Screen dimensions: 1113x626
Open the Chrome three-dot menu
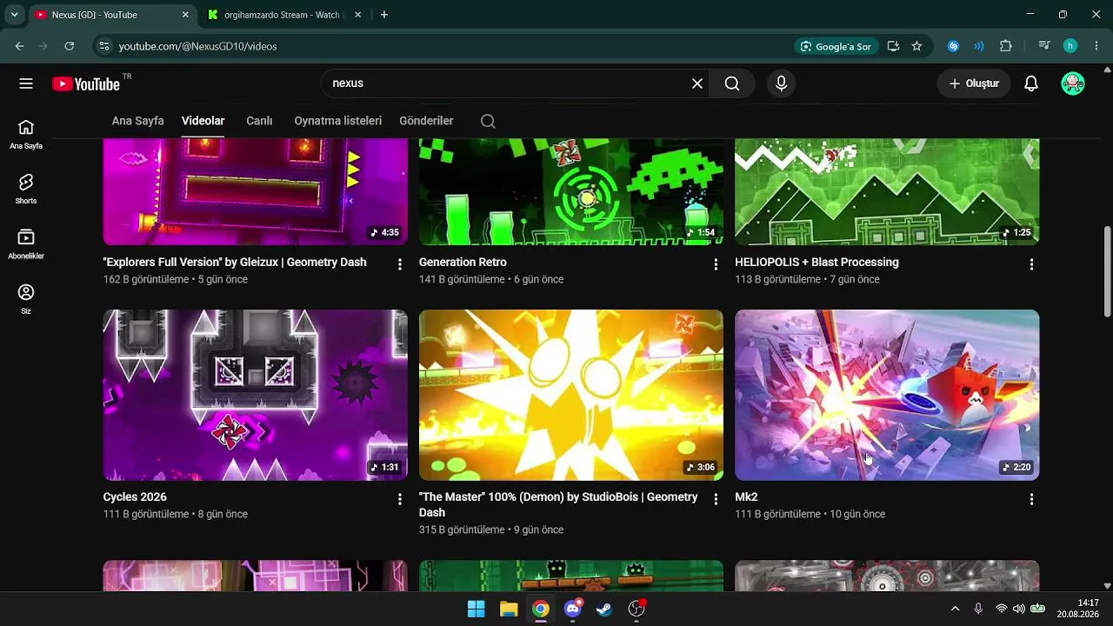1096,46
